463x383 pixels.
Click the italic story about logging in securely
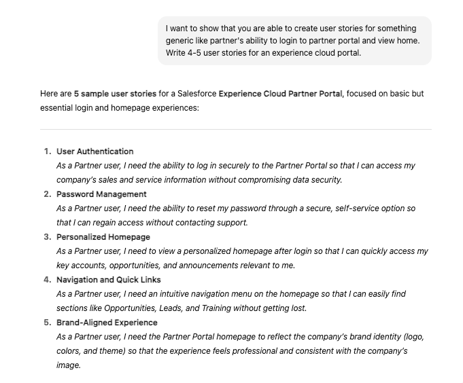coord(236,172)
